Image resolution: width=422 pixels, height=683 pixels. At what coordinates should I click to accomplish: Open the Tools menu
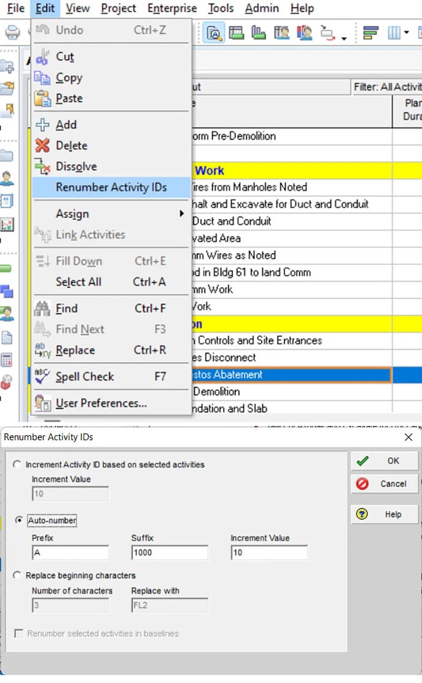220,8
